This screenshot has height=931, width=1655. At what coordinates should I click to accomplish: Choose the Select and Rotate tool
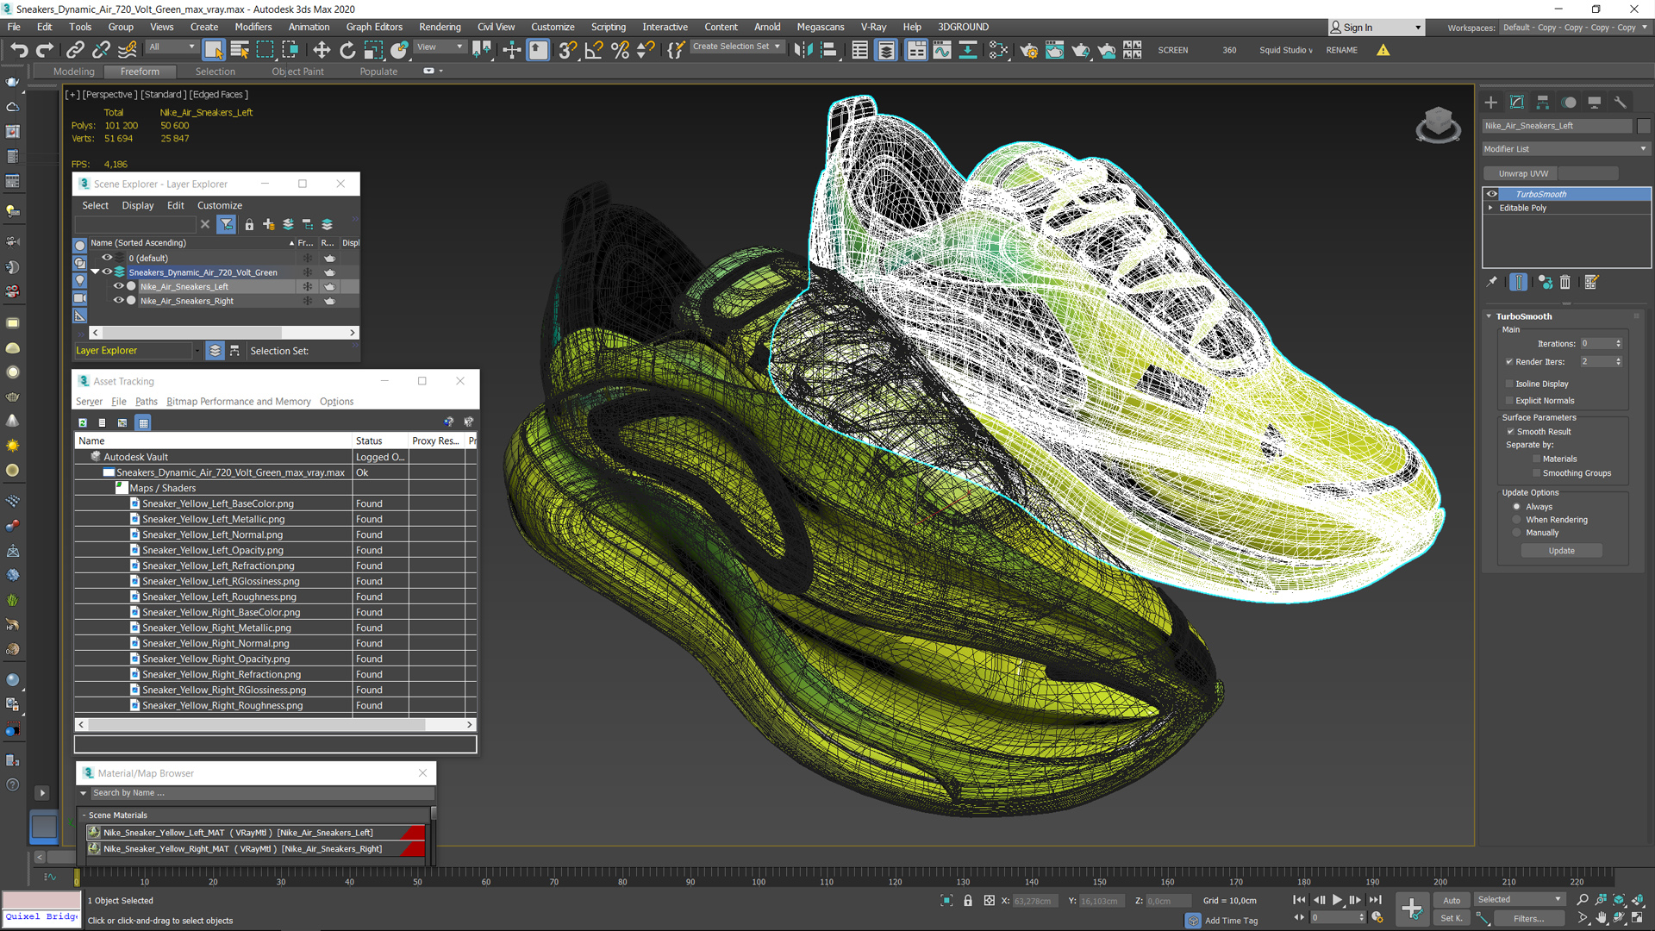point(347,50)
